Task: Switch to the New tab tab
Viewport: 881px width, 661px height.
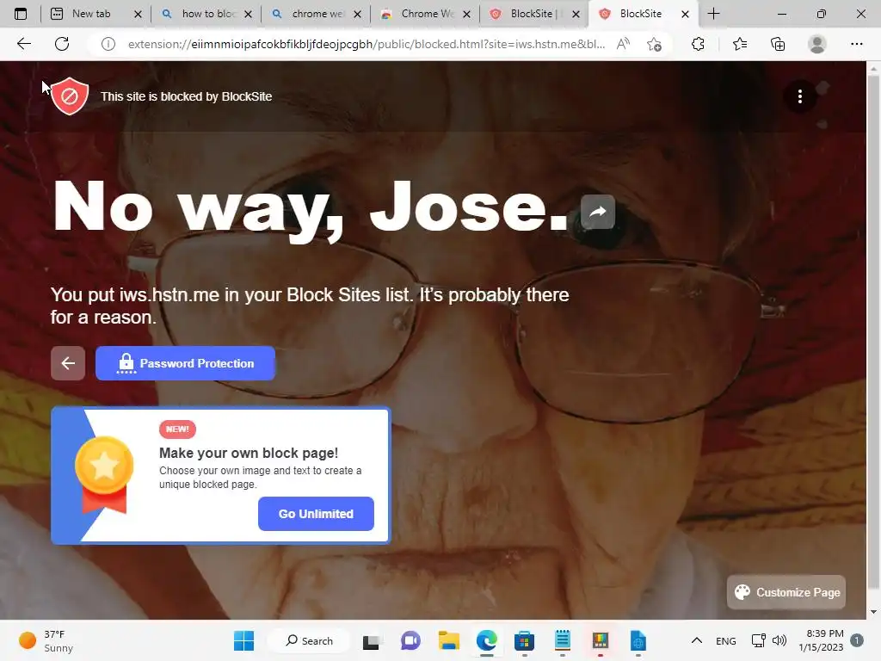Action: click(x=91, y=14)
